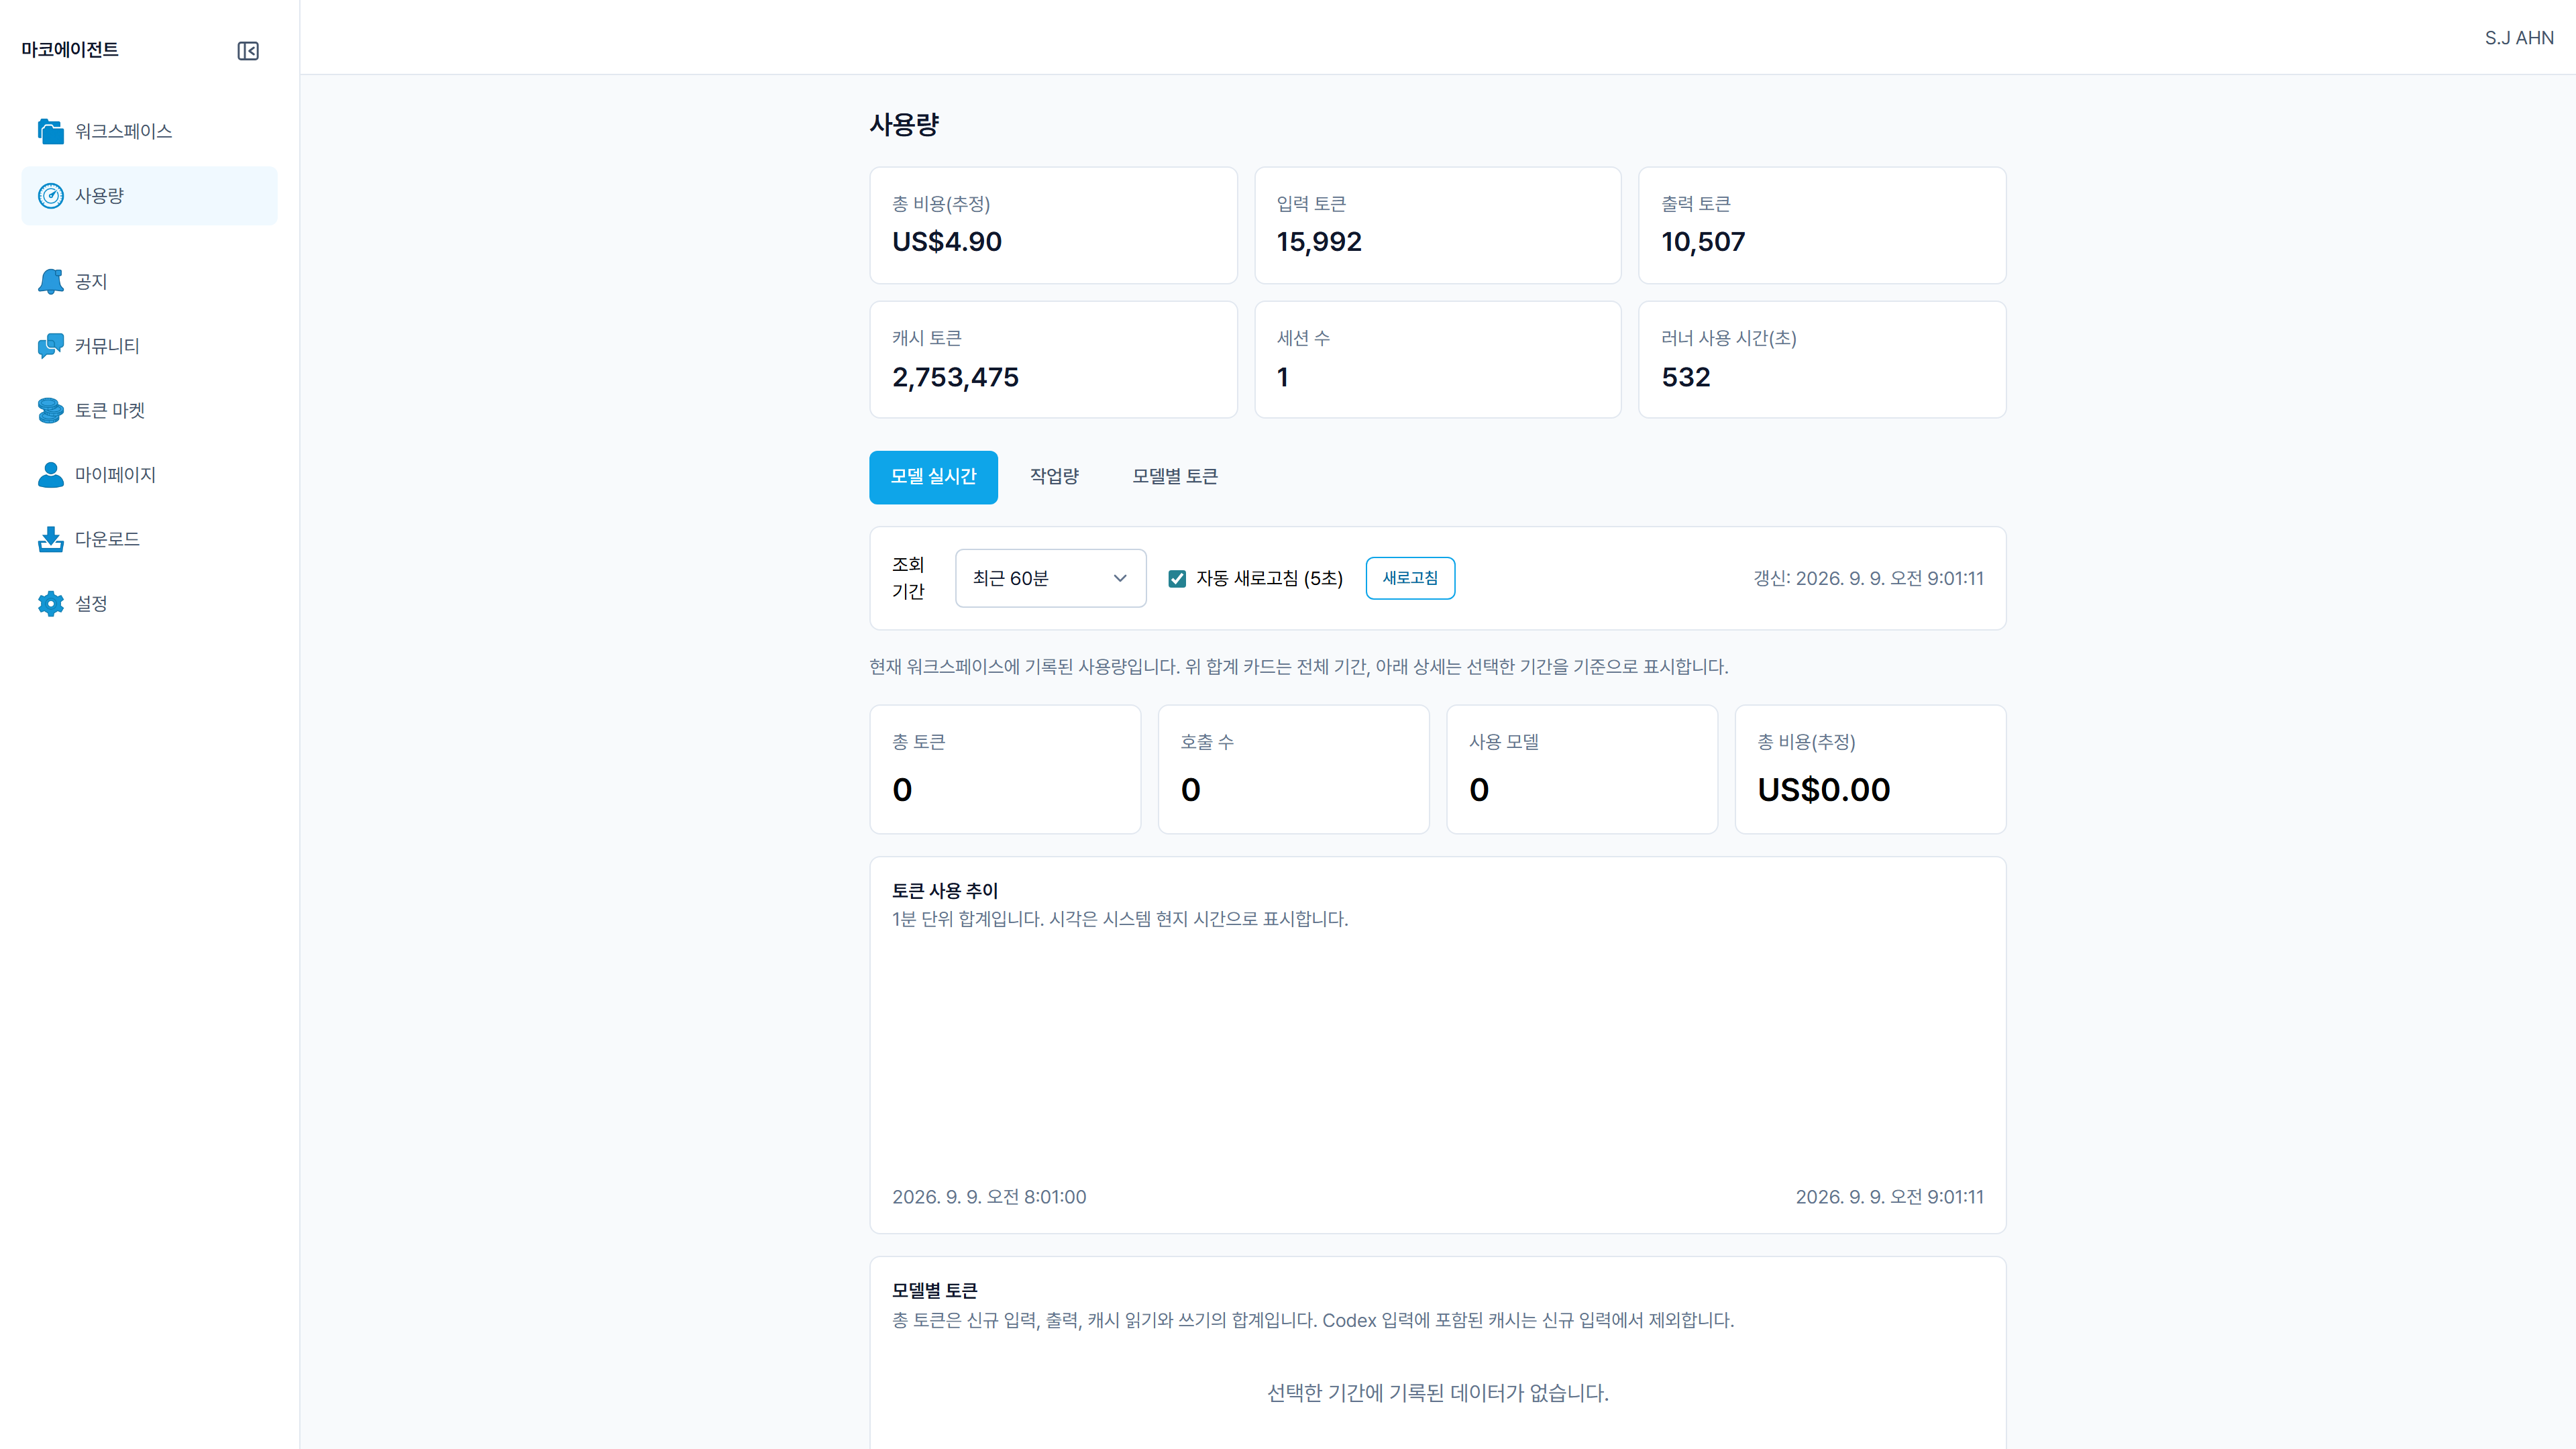Click the 모델별 토큰 section heading
This screenshot has width=2576, height=1449.
934,1290
